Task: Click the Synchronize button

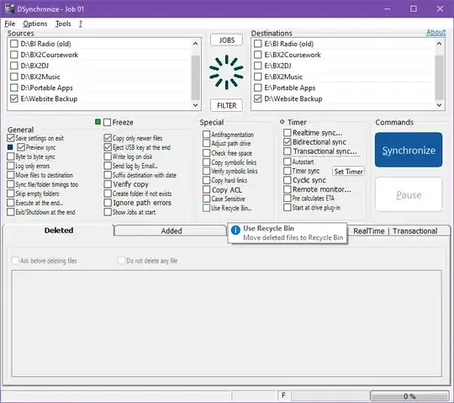Action: [409, 150]
